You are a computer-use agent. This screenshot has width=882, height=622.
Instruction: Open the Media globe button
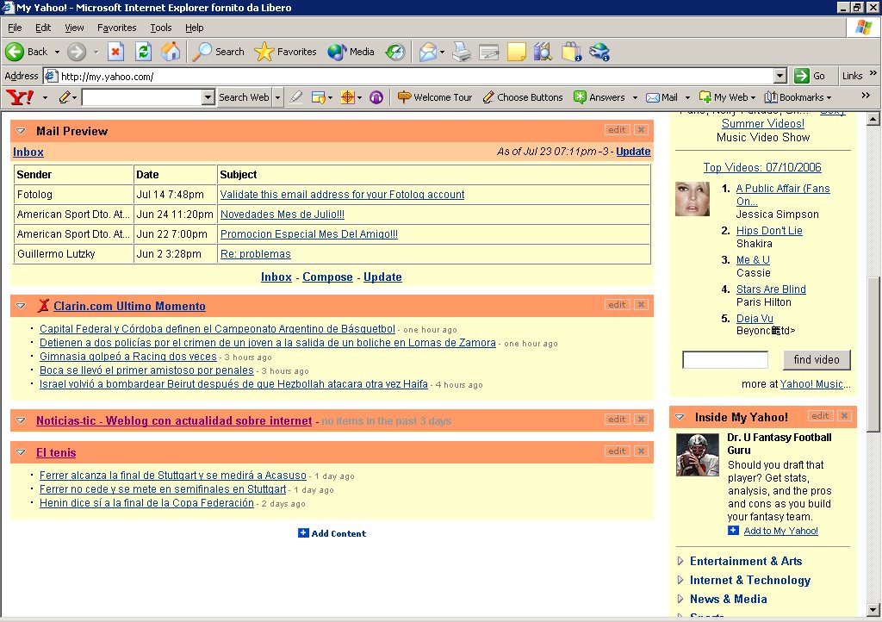tap(351, 52)
